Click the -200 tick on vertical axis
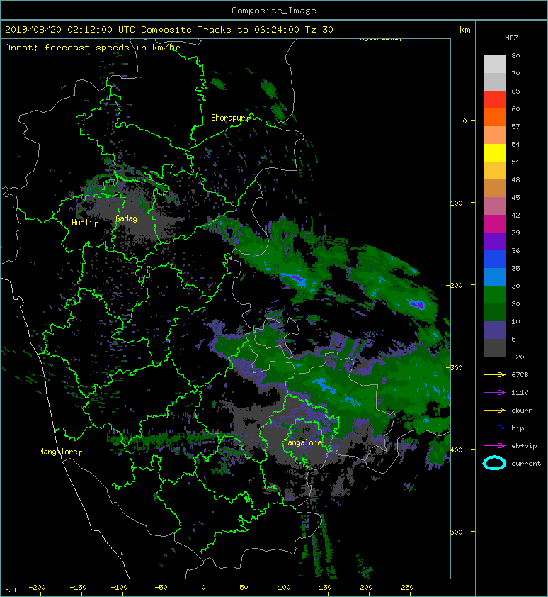548x597 pixels. point(455,285)
